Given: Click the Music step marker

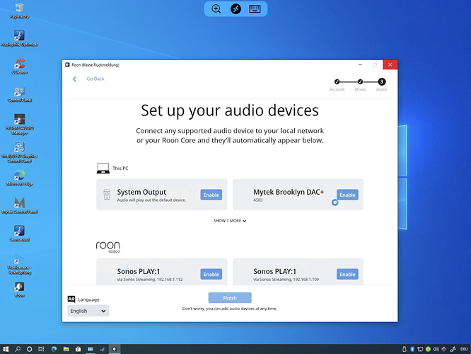Looking at the screenshot, I should tap(360, 81).
